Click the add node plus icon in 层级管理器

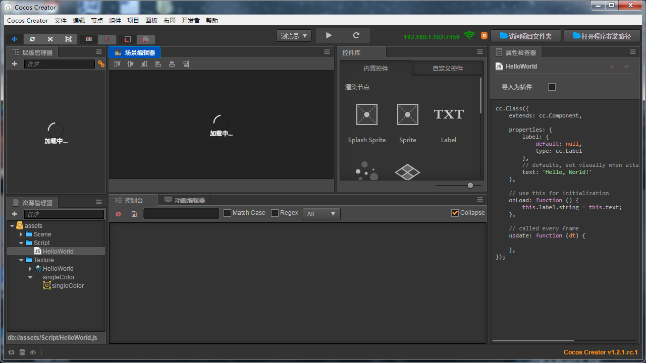pos(14,64)
